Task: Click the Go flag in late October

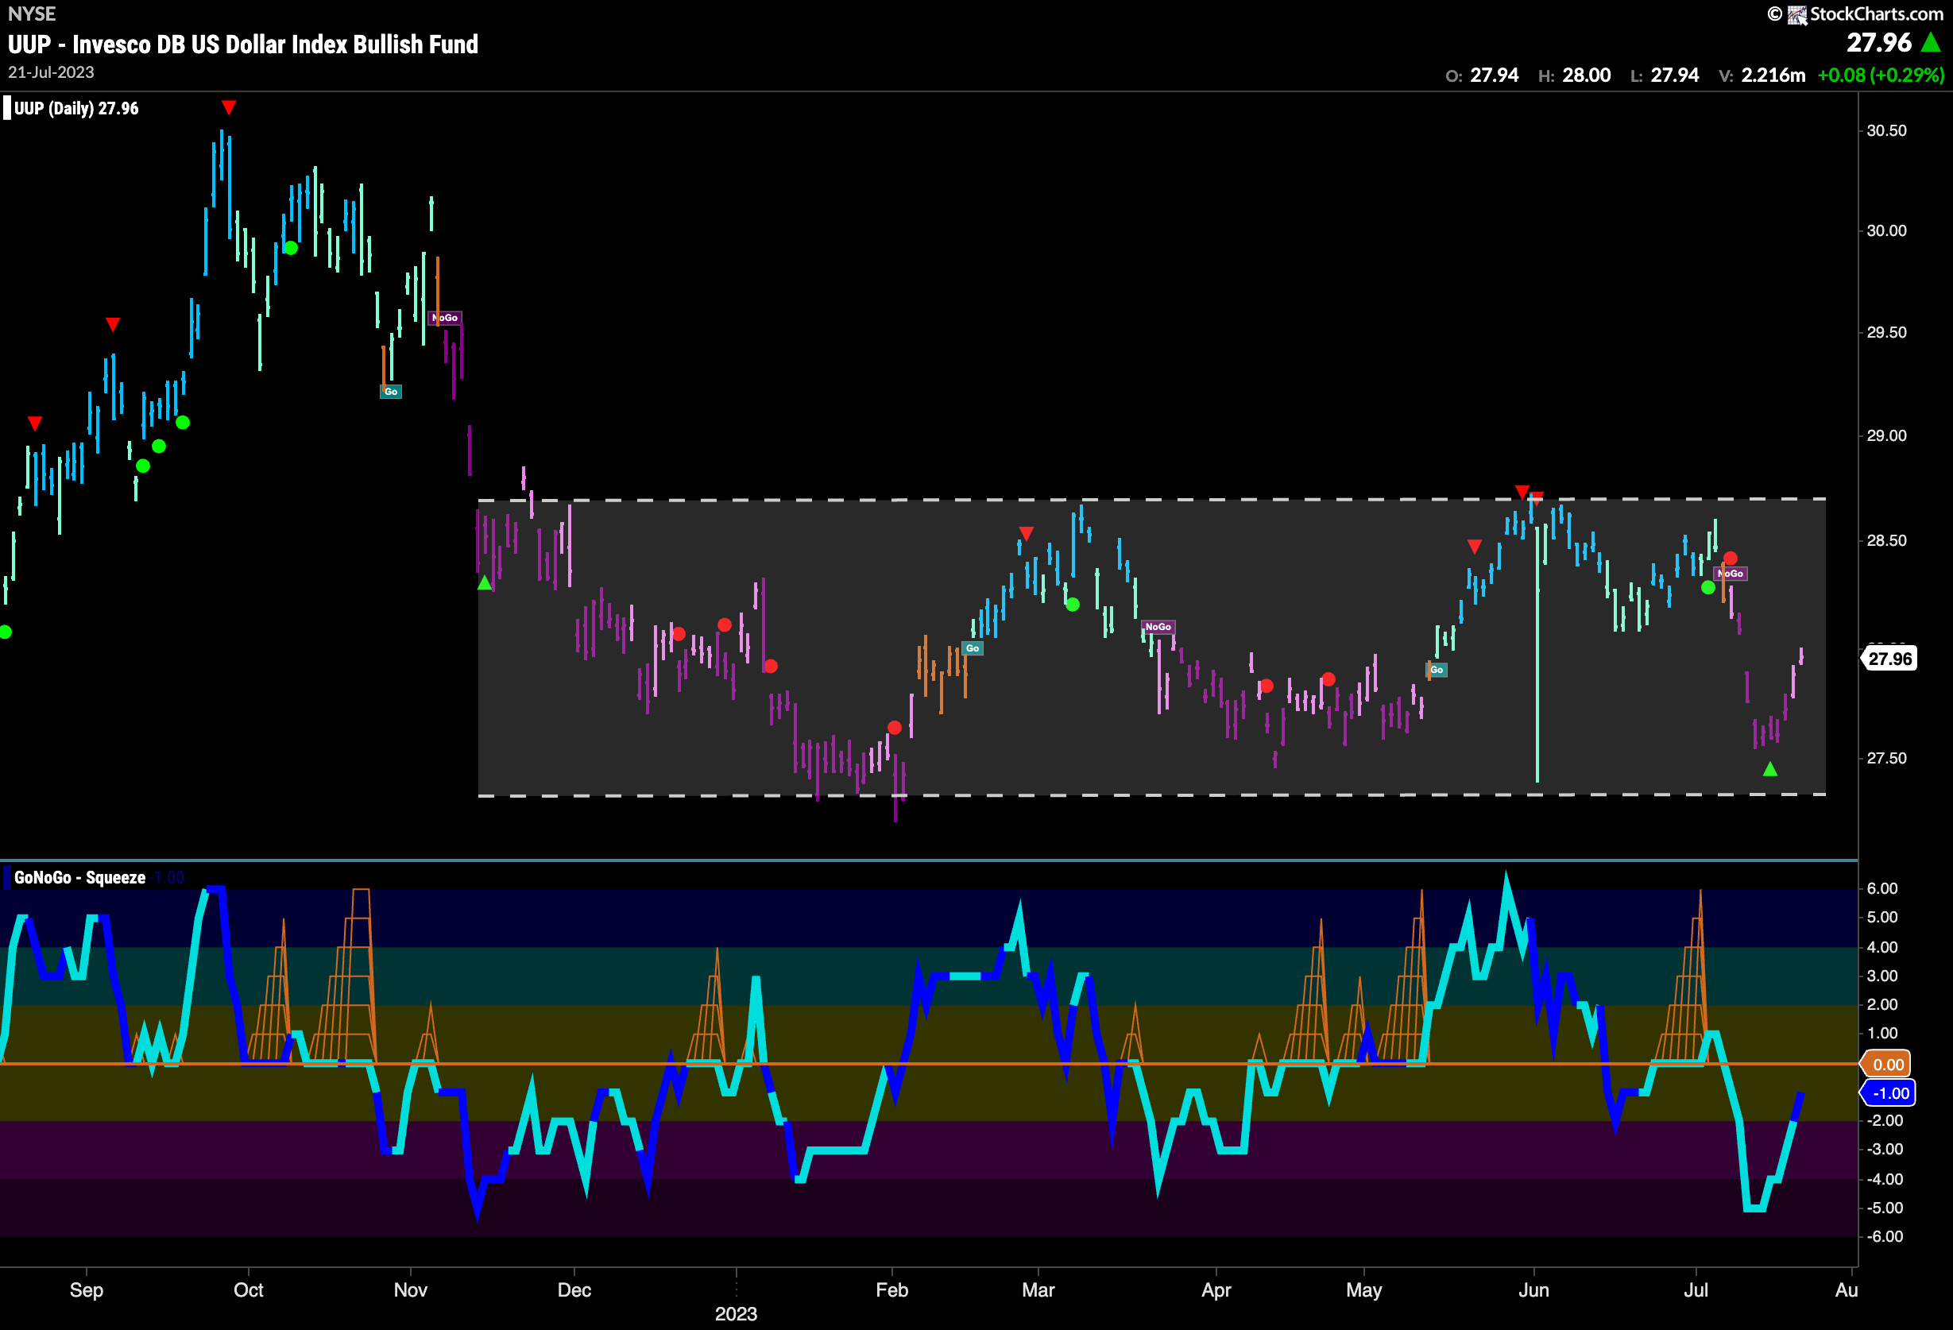Action: click(391, 392)
